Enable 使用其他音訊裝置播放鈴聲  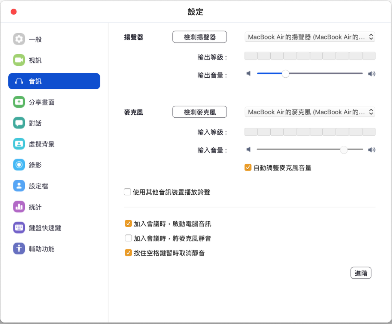(127, 191)
